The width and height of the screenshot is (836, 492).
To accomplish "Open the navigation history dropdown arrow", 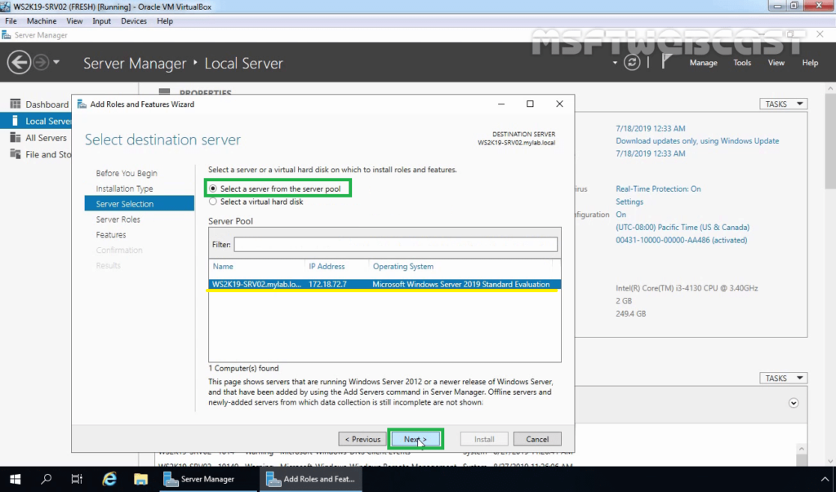I will pyautogui.click(x=56, y=62).
